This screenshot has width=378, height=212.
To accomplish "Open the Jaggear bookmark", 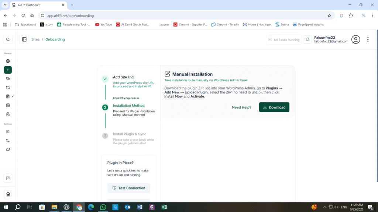I will click(x=164, y=25).
